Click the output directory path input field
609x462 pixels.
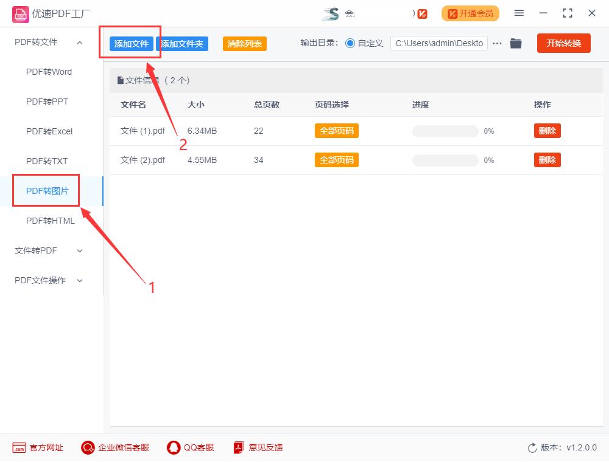[x=438, y=43]
